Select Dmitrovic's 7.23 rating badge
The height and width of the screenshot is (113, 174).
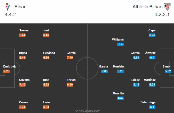[x=7, y=71]
